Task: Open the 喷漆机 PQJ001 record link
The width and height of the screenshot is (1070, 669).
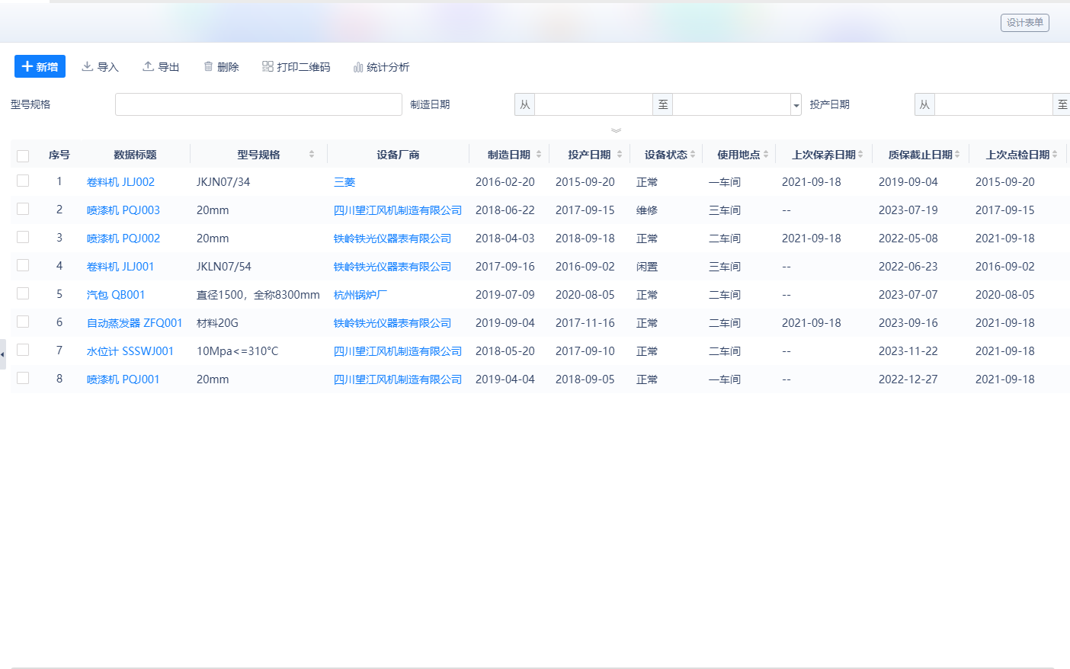Action: point(123,379)
